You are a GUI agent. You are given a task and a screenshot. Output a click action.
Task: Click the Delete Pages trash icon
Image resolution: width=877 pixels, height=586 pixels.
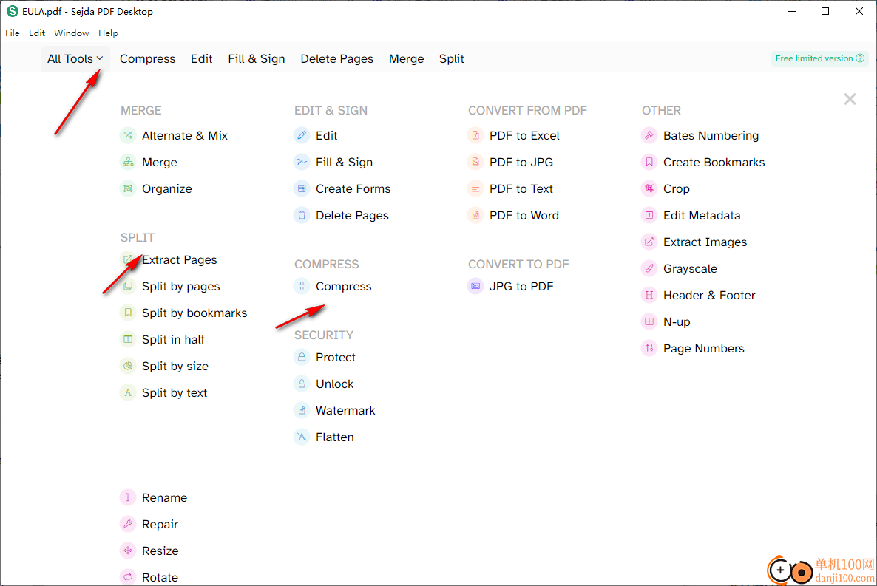point(302,215)
